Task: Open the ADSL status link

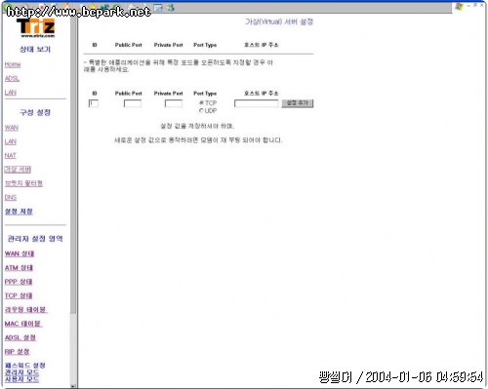Action: (12, 78)
